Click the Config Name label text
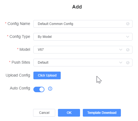 tap(19, 24)
